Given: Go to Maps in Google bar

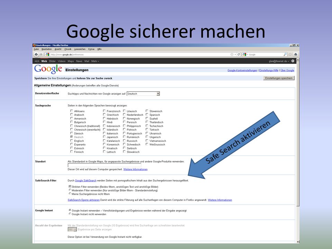Looking at the screenshot, I should pyautogui.click(x=71, y=61).
